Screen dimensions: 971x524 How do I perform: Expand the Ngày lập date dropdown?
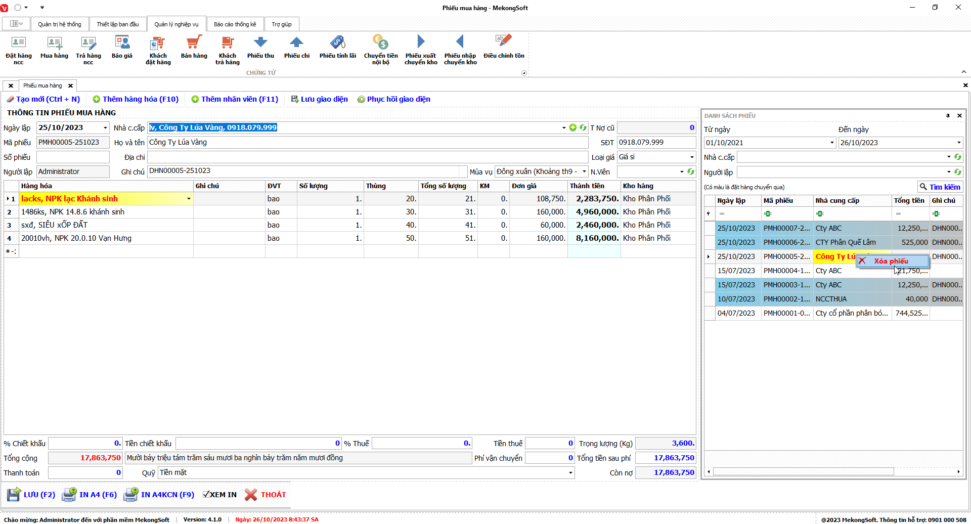click(105, 128)
